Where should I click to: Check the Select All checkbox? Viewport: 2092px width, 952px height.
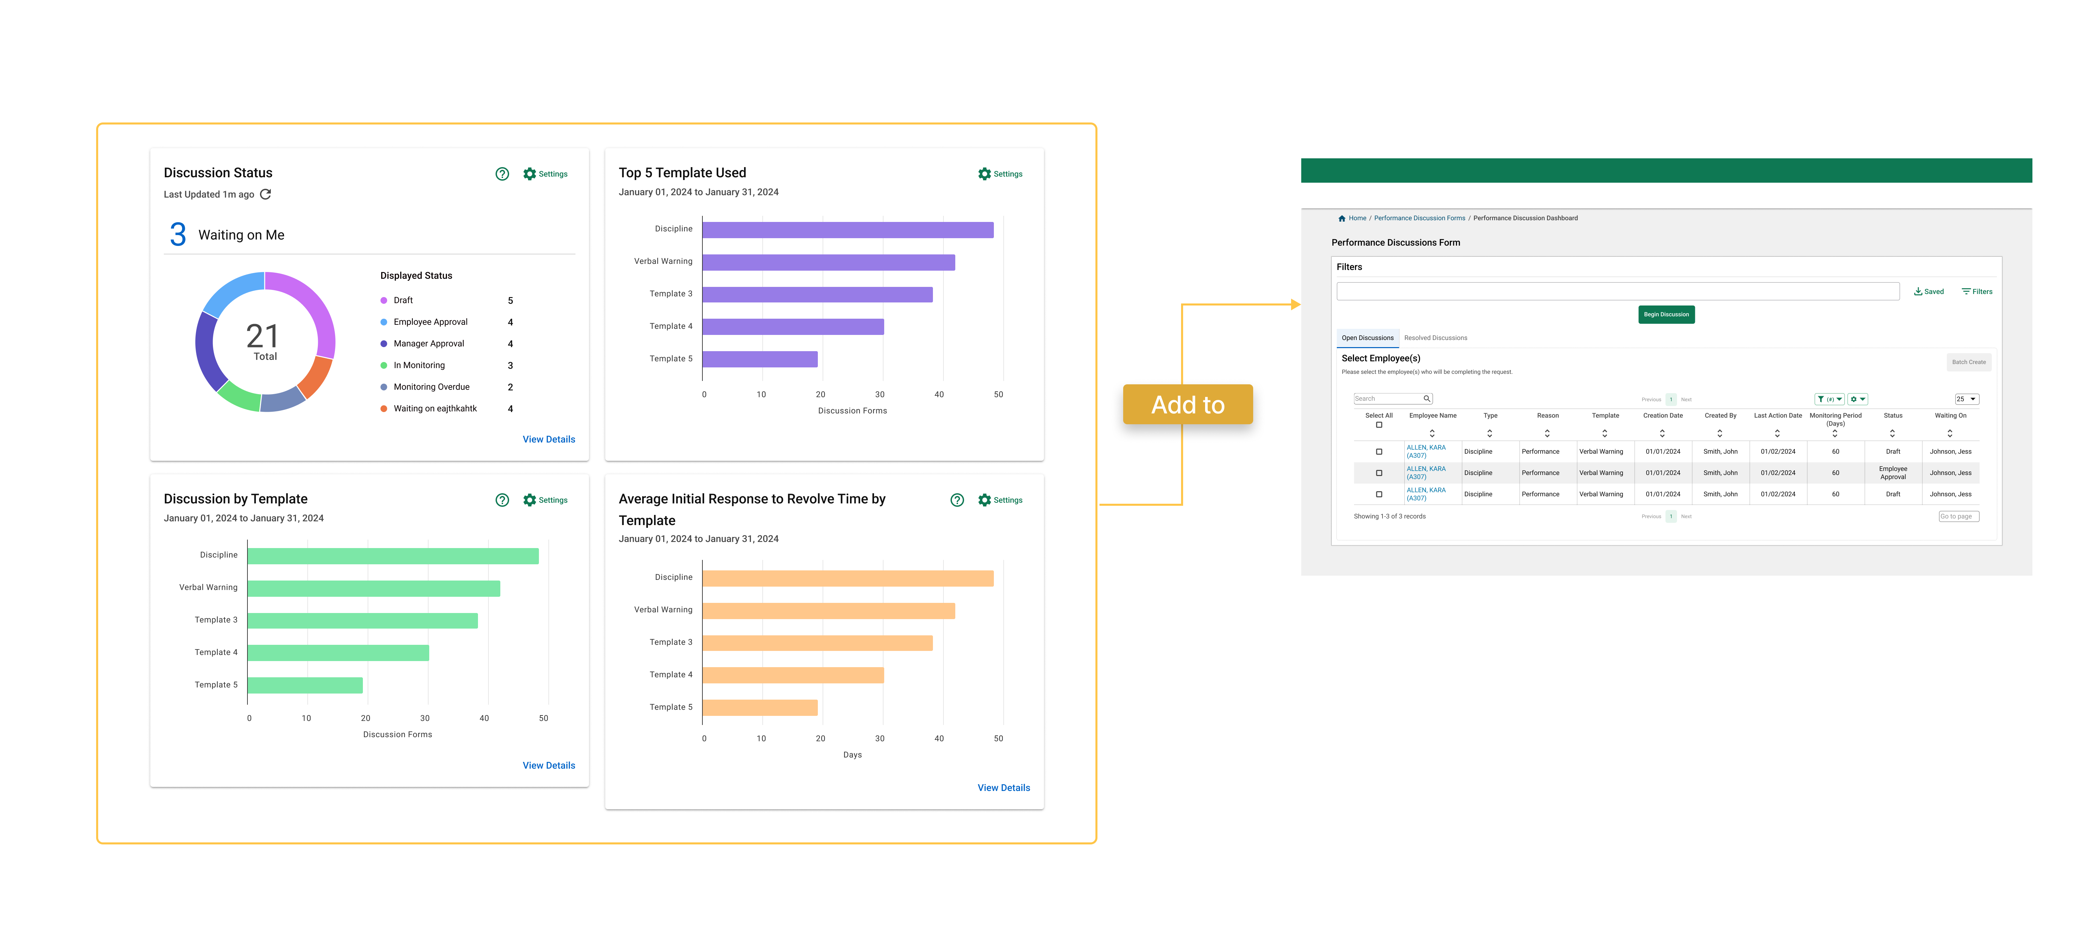click(x=1379, y=425)
